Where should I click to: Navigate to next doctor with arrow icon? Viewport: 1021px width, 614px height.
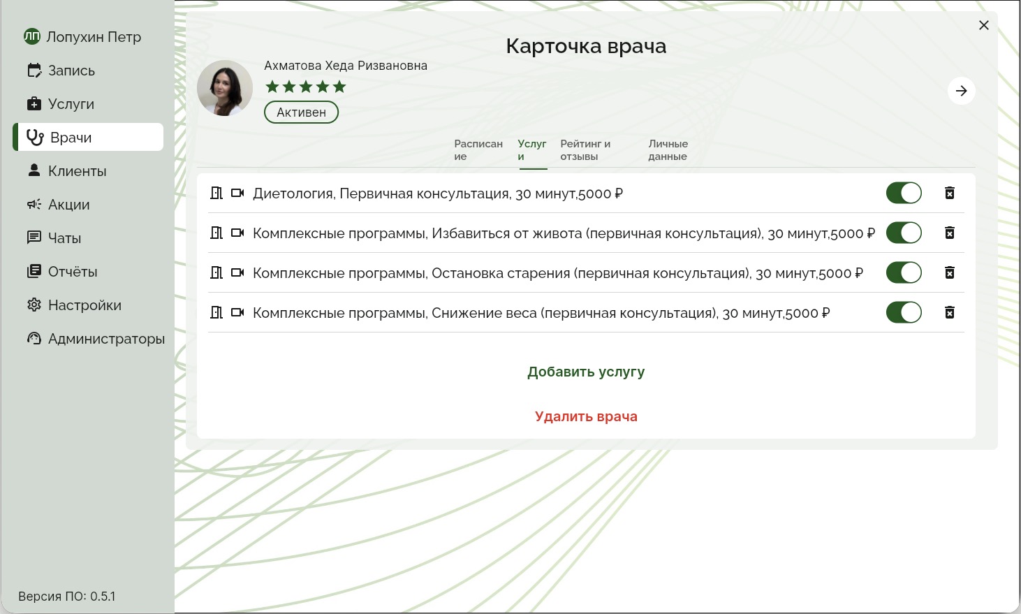coord(962,91)
